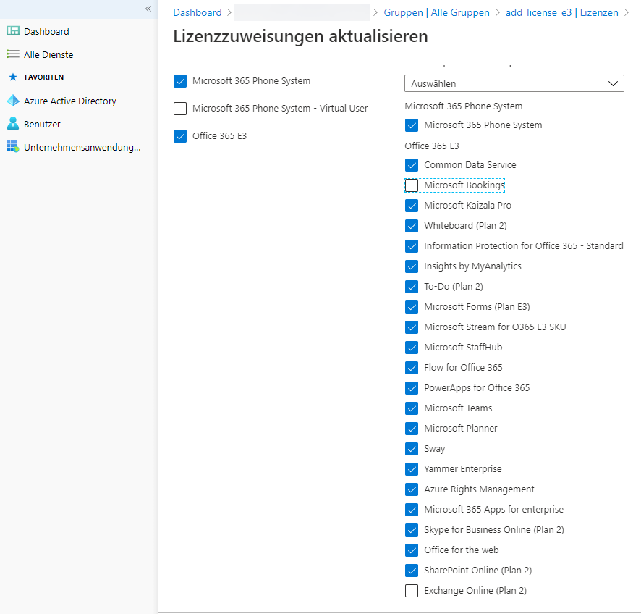
Task: Uncheck Microsoft 365 Phone System service plan on right
Action: pos(412,125)
